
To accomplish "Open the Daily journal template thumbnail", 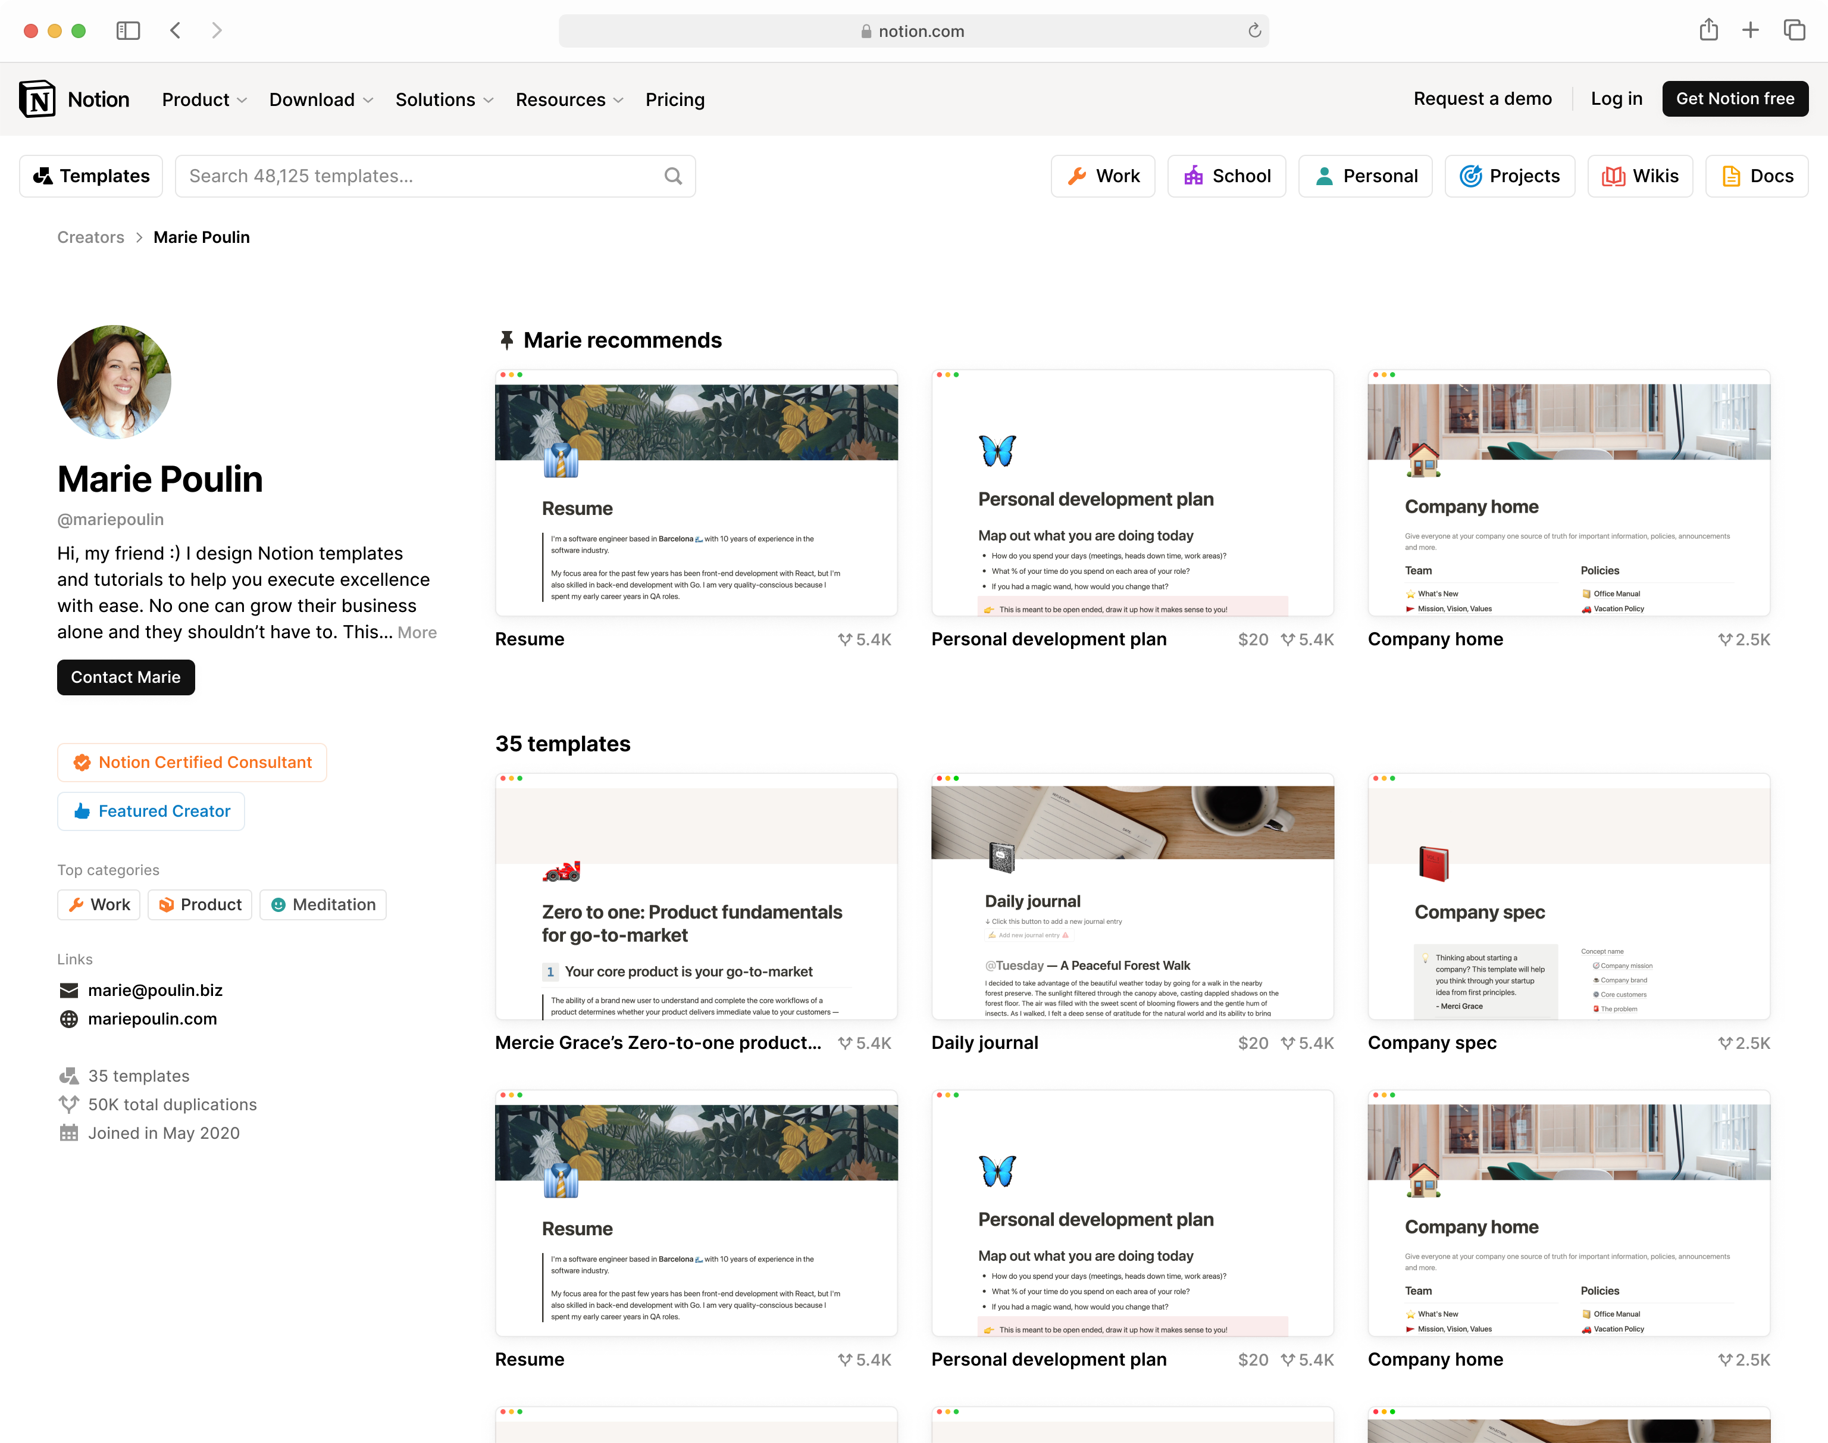I will coord(1132,895).
